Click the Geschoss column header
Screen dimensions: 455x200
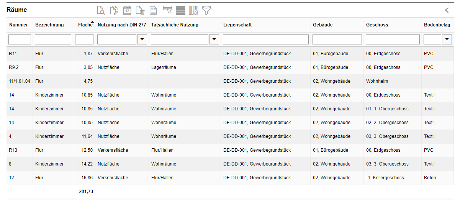point(377,25)
